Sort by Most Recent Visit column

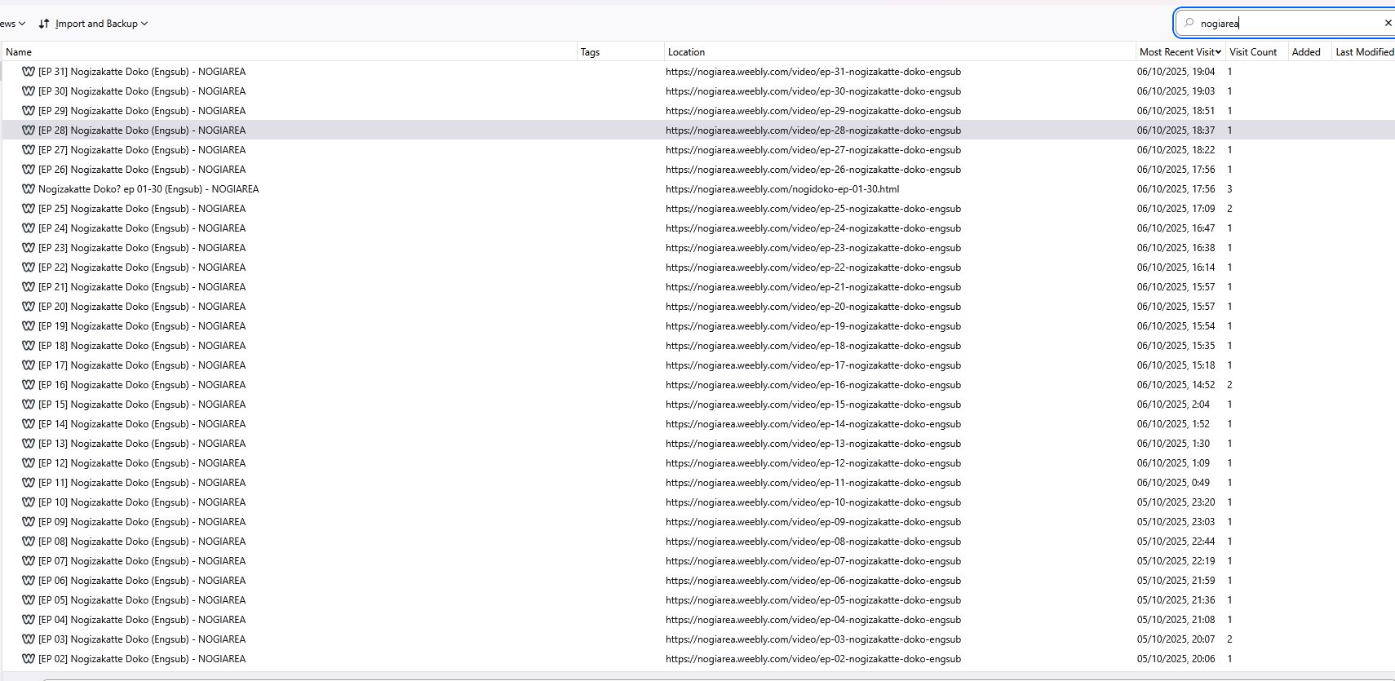point(1180,51)
